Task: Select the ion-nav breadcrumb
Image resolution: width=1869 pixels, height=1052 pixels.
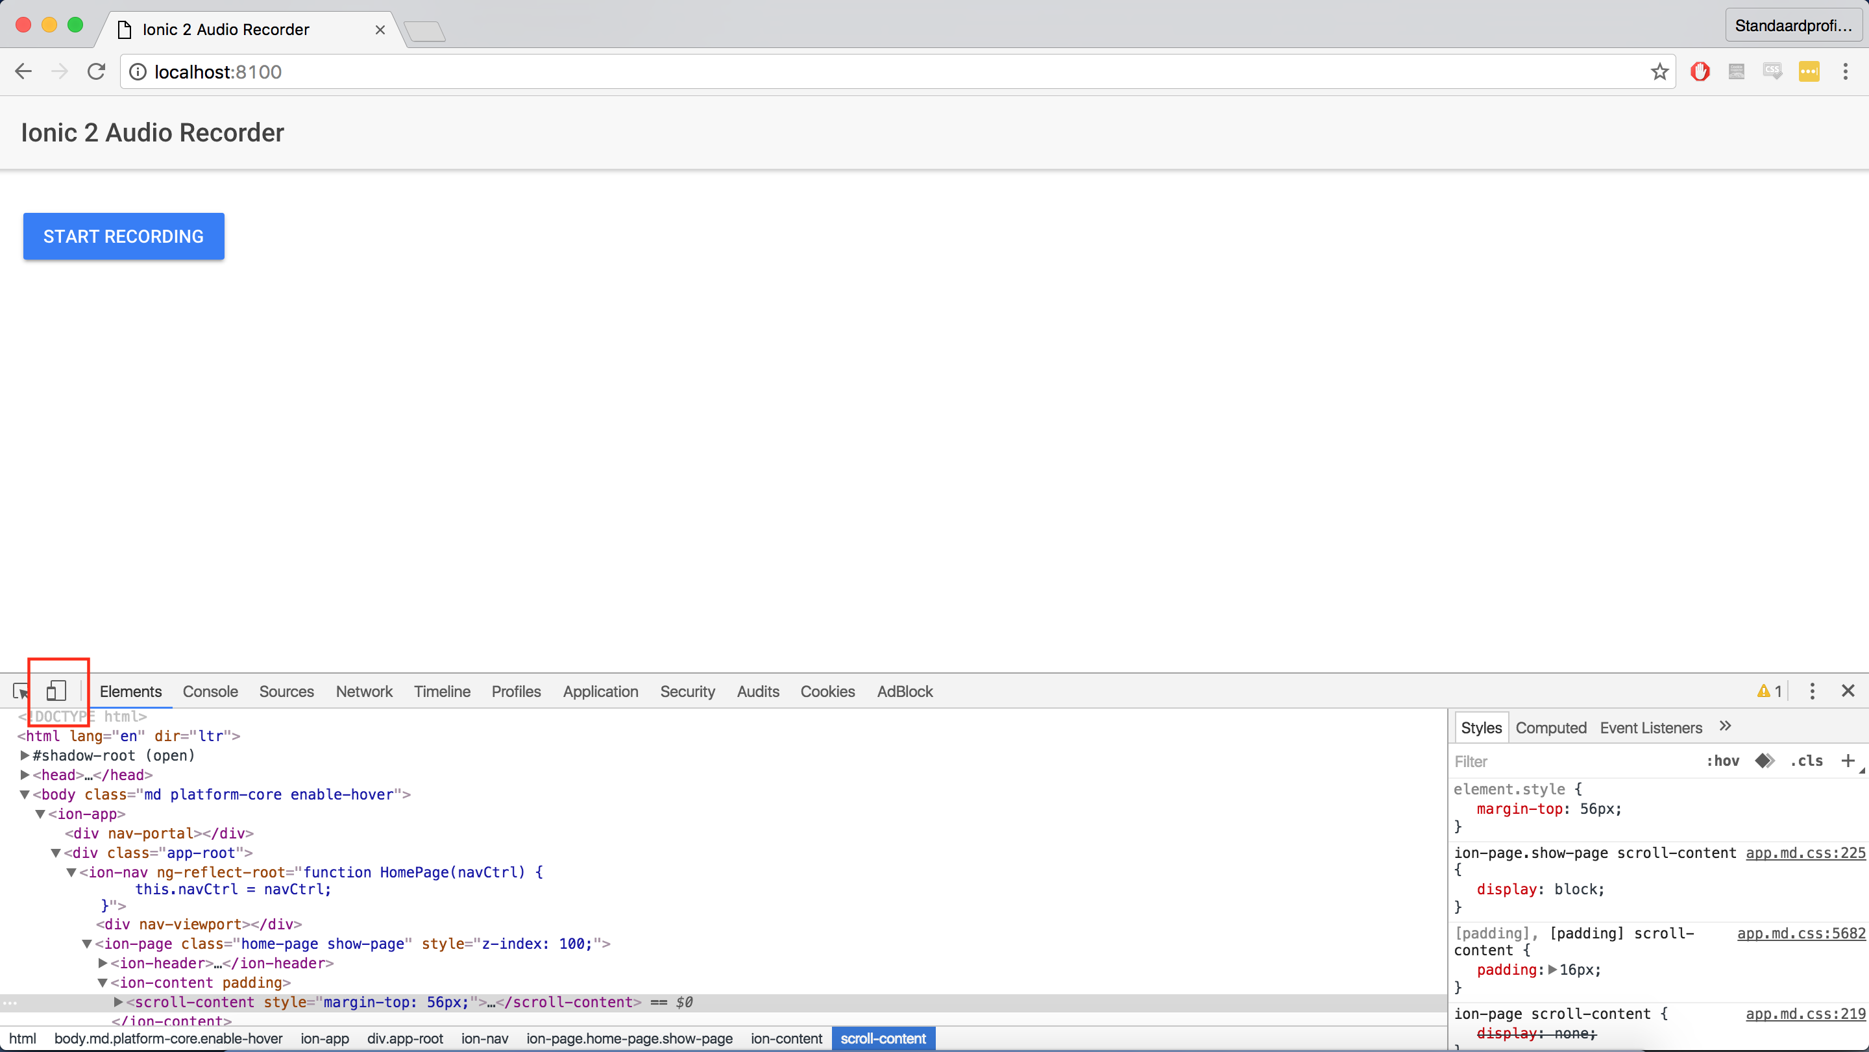Action: (485, 1038)
